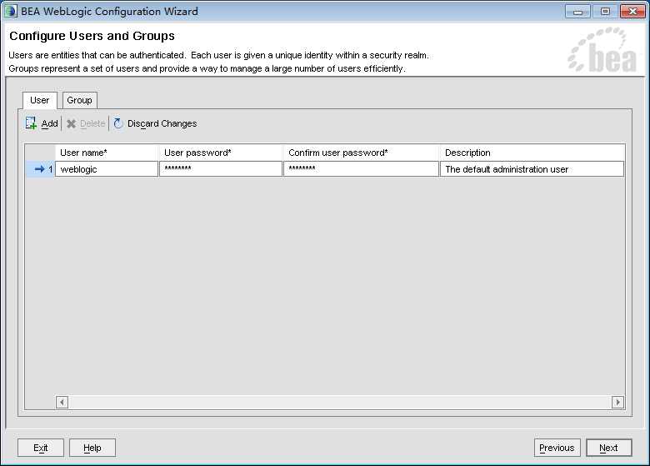Click the User password field
650x466 pixels.
click(221, 169)
